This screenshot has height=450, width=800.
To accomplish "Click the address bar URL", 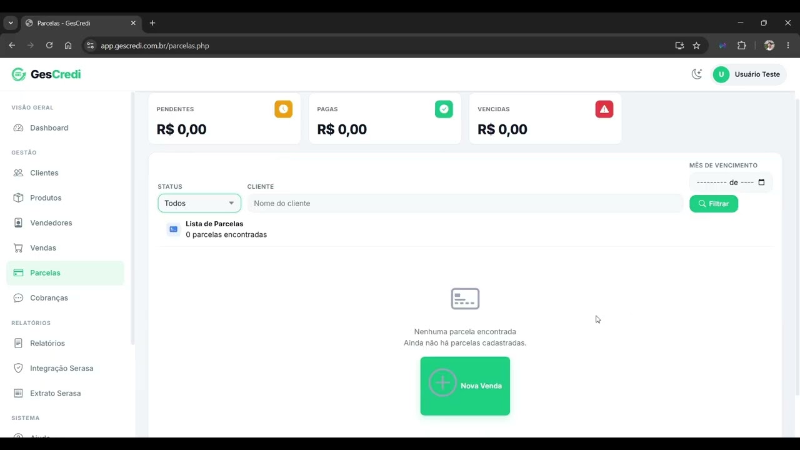I will 155,46.
